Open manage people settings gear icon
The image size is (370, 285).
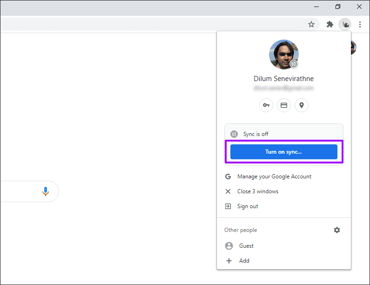(x=337, y=230)
